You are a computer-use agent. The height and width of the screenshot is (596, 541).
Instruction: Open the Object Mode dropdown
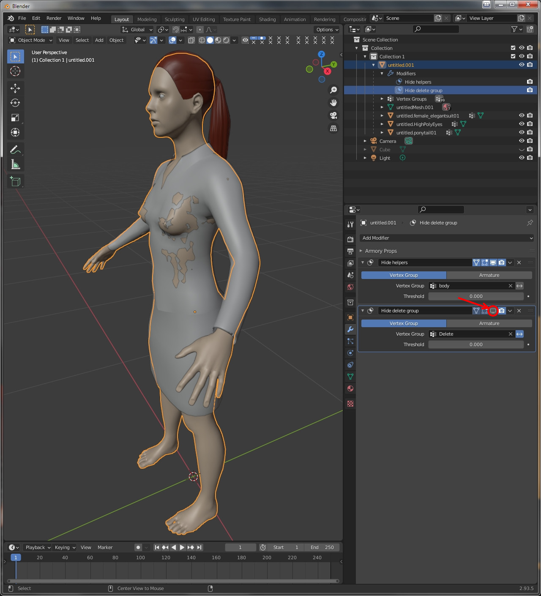click(x=31, y=40)
